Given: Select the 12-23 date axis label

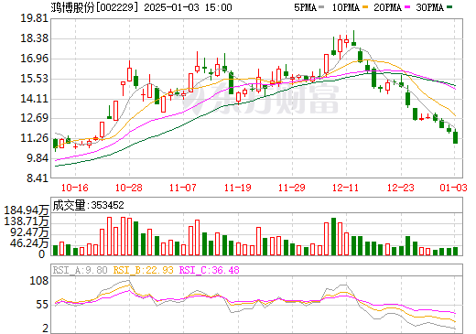Looking at the screenshot, I should [x=401, y=188].
